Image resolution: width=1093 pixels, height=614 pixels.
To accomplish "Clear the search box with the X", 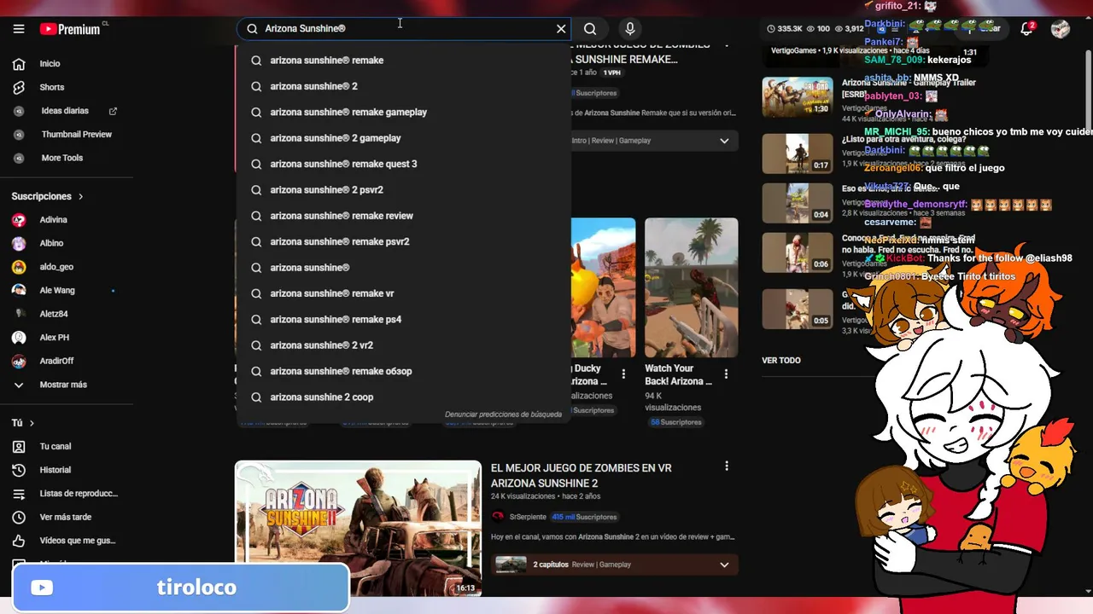I will pos(561,28).
